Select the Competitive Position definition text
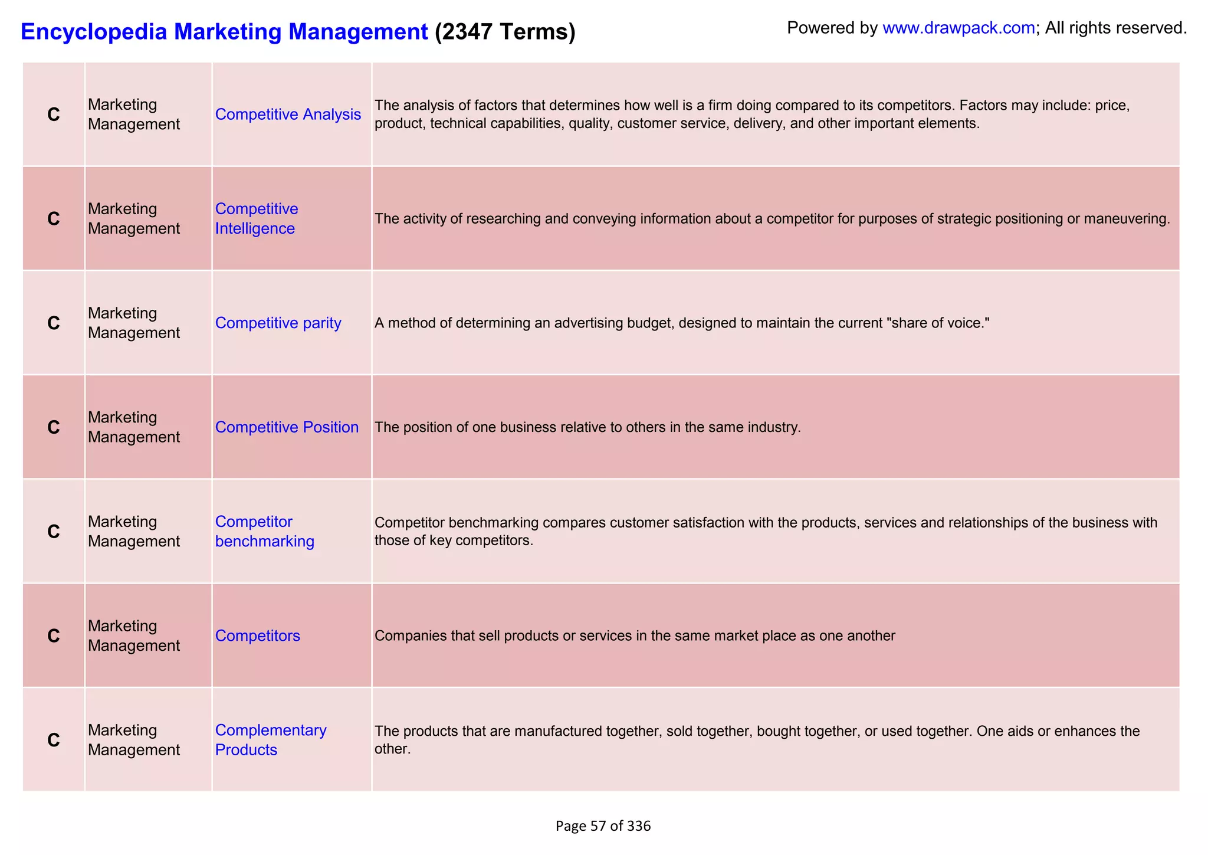Image resolution: width=1208 pixels, height=855 pixels. tap(587, 427)
